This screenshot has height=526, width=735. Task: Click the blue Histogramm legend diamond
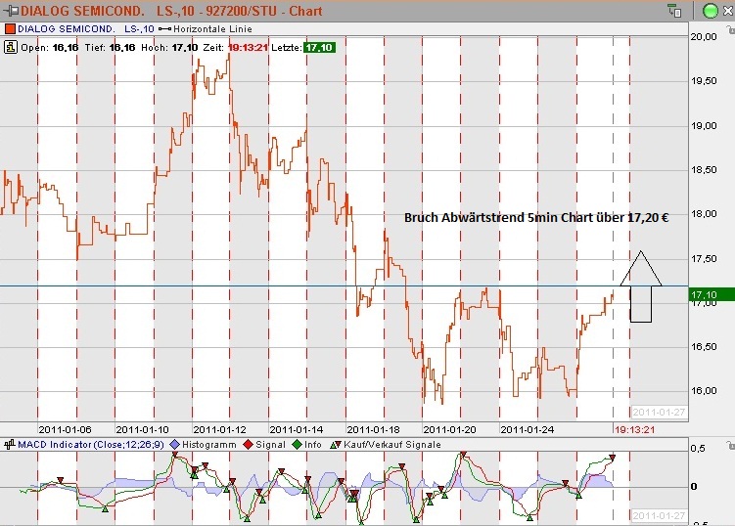175,445
